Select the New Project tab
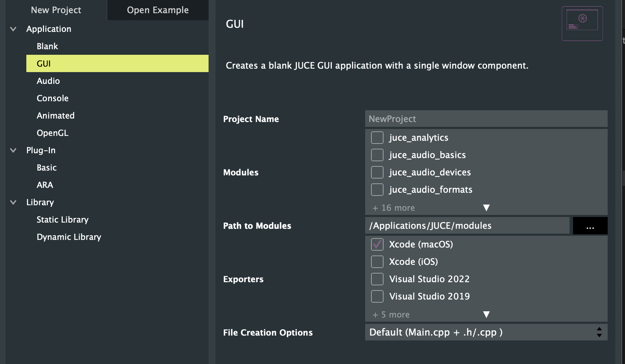 (56, 10)
